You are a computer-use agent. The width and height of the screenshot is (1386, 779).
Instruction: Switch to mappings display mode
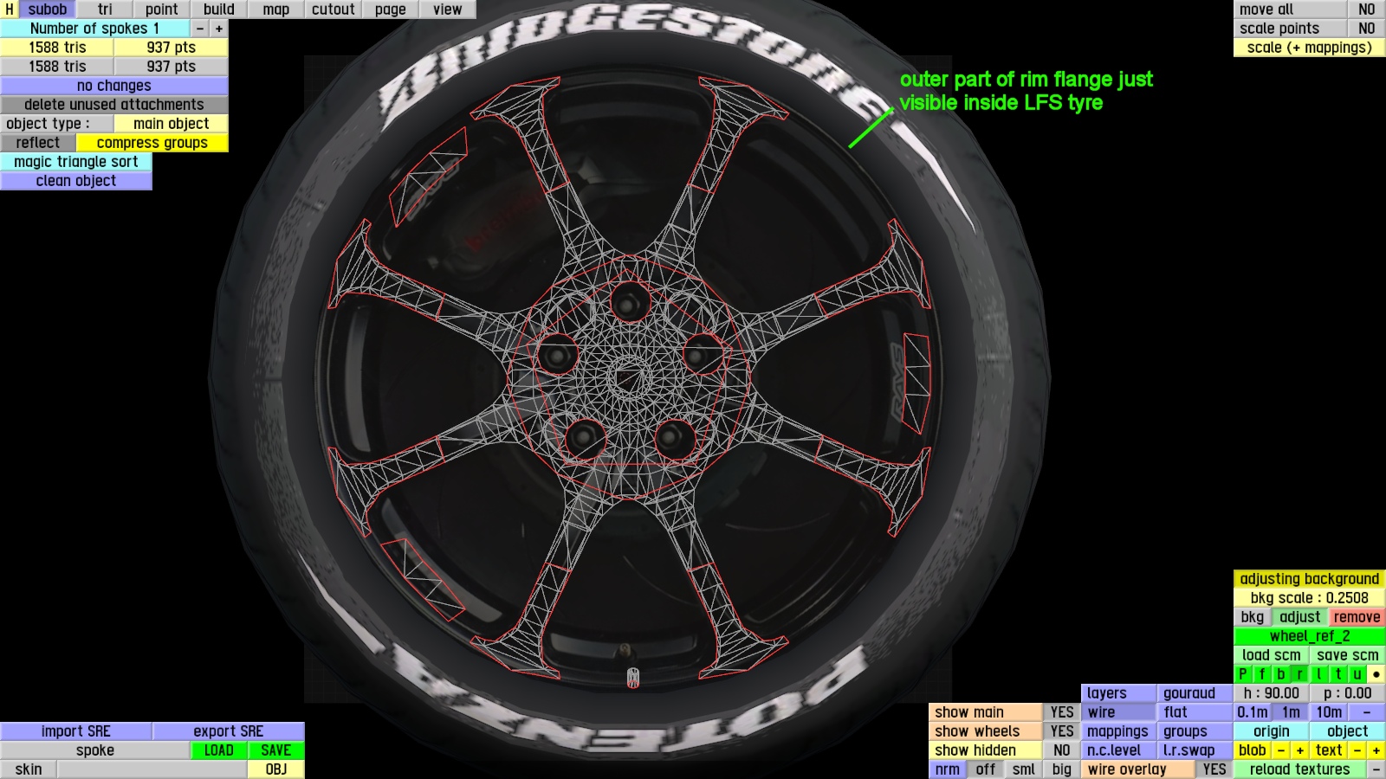[1119, 731]
